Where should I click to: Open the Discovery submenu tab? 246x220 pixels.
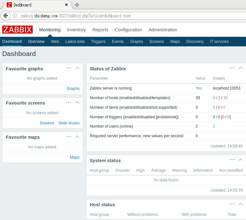coord(195,42)
